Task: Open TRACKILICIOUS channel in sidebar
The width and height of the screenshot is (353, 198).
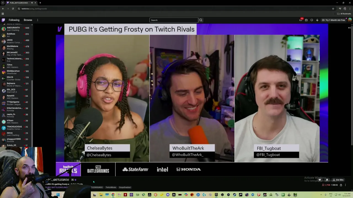Action: click(x=16, y=128)
